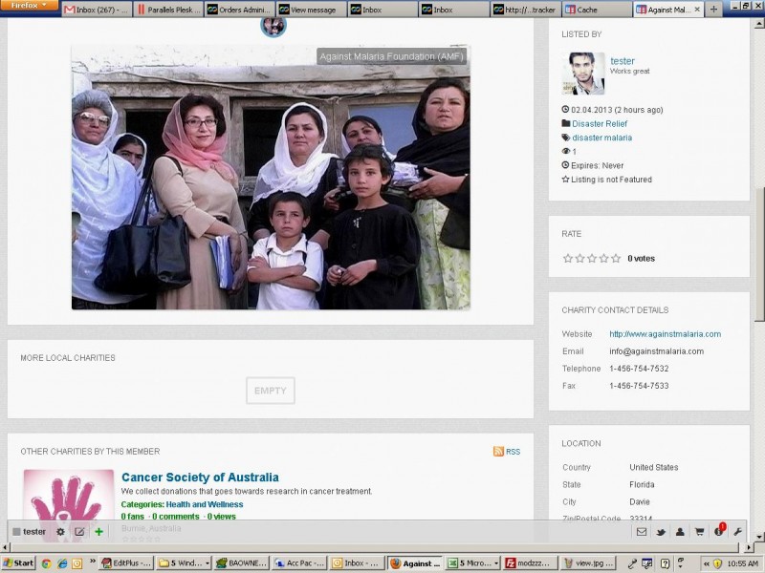Screen dimensions: 765x573
Task: Click the star icon by Listing is not Featured
Action: pos(565,179)
